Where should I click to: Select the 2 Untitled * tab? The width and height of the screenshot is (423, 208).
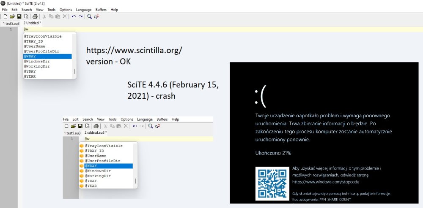click(x=33, y=23)
